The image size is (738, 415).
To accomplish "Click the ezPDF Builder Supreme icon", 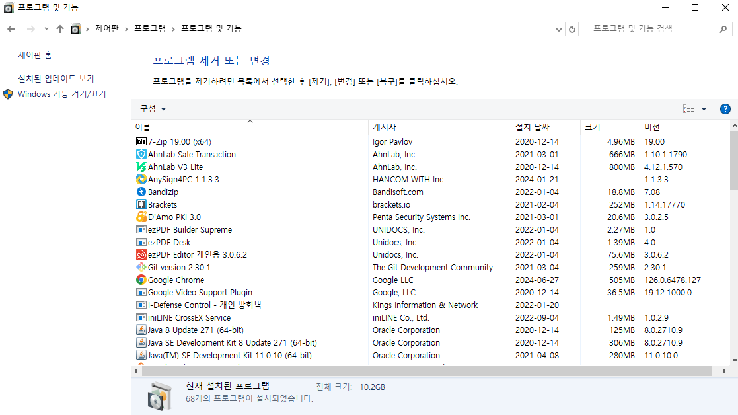I will click(x=141, y=229).
